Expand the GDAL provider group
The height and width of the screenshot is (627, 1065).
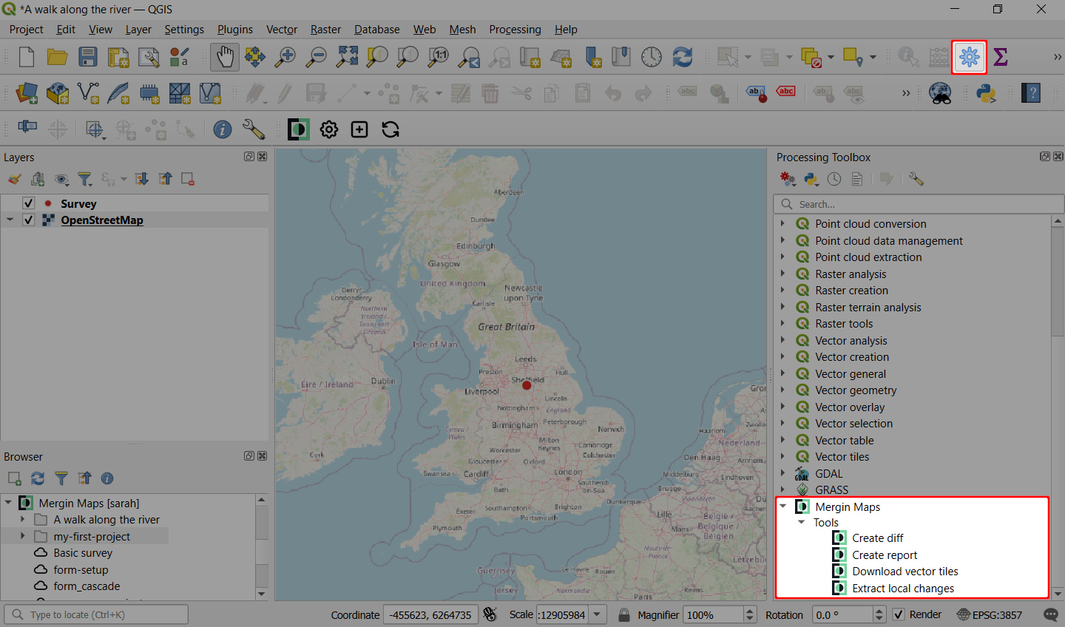click(x=782, y=473)
